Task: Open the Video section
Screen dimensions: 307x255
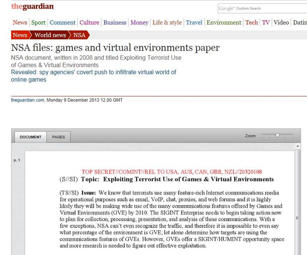Action: (x=281, y=23)
